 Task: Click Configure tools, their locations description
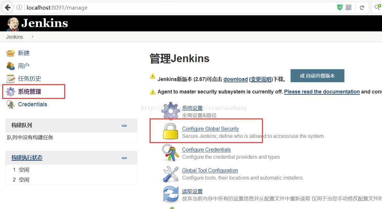click(243, 178)
